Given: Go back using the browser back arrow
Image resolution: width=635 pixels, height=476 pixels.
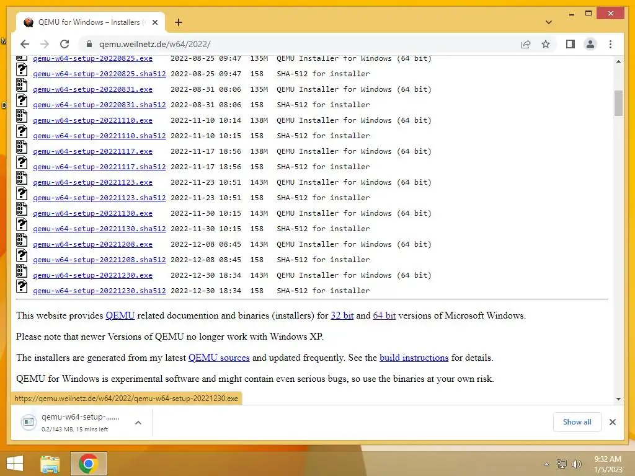Looking at the screenshot, I should [25, 44].
